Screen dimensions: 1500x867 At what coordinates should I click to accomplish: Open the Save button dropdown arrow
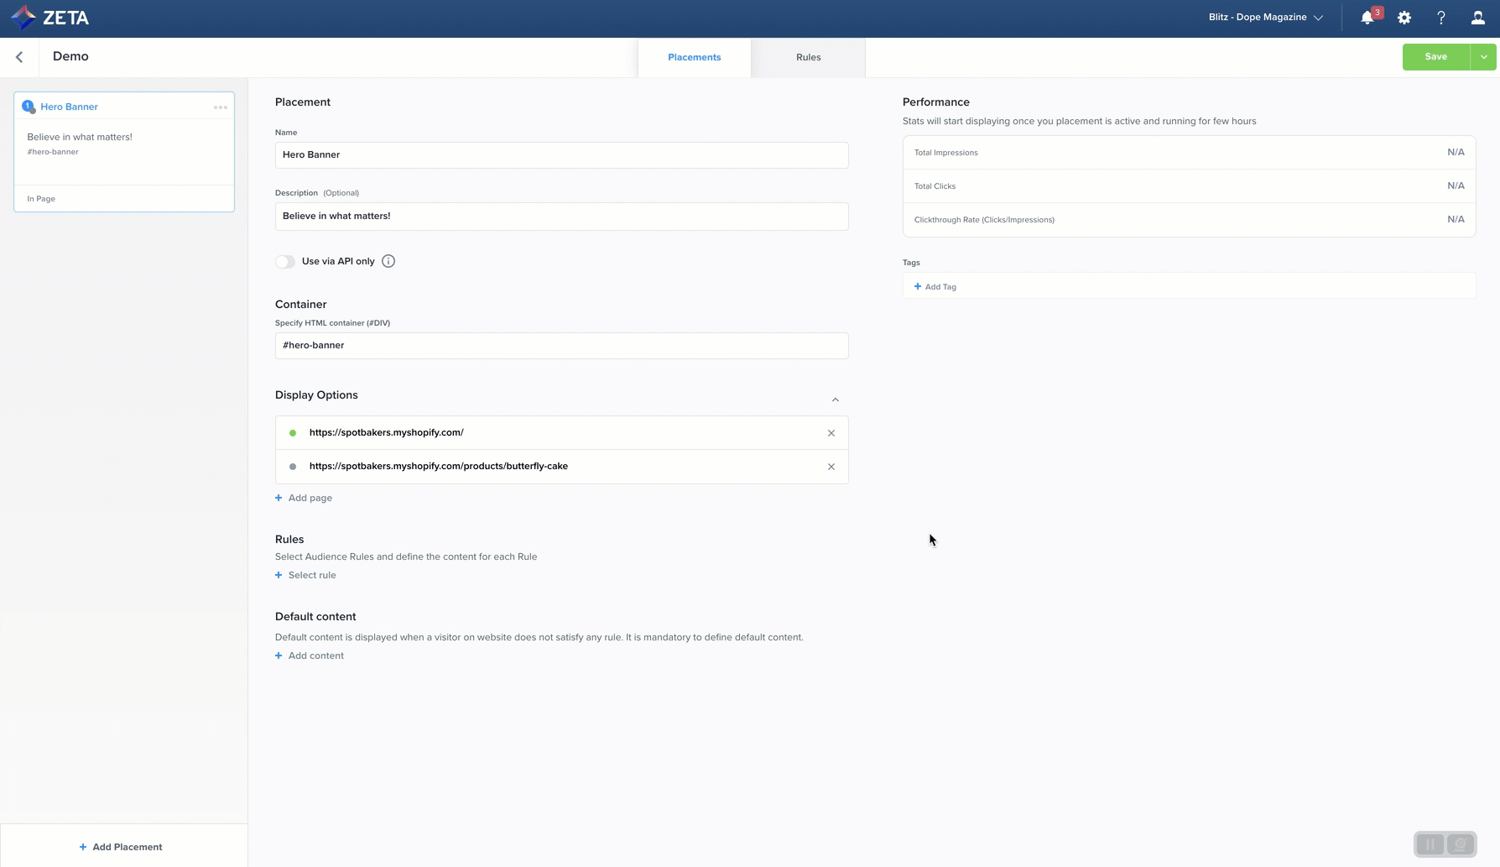coord(1483,57)
